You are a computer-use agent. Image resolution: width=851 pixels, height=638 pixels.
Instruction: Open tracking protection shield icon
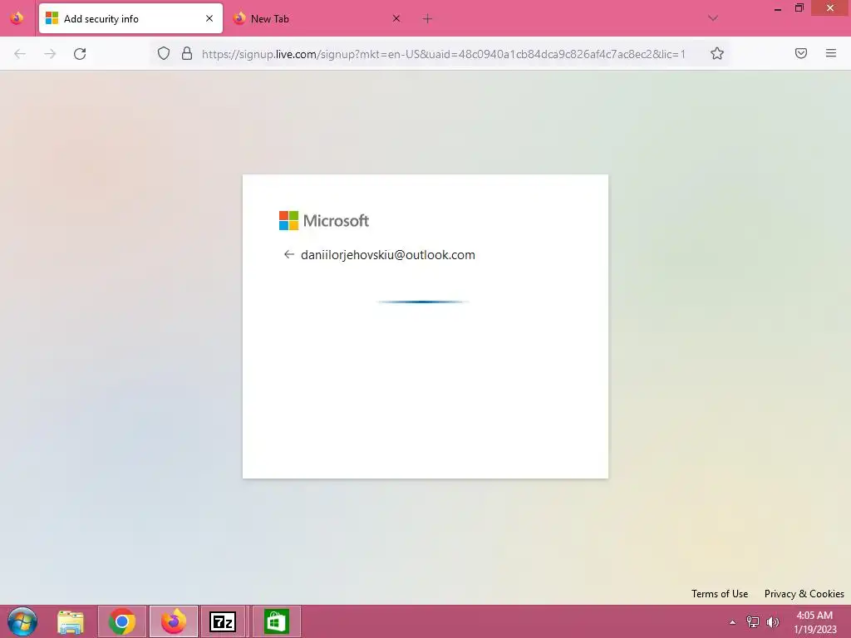pos(164,53)
